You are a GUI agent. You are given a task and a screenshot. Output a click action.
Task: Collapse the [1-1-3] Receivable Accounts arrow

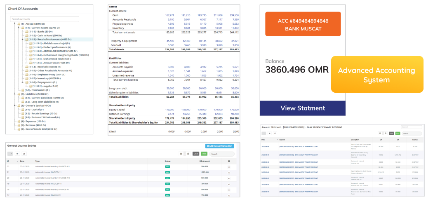pos(23,40)
